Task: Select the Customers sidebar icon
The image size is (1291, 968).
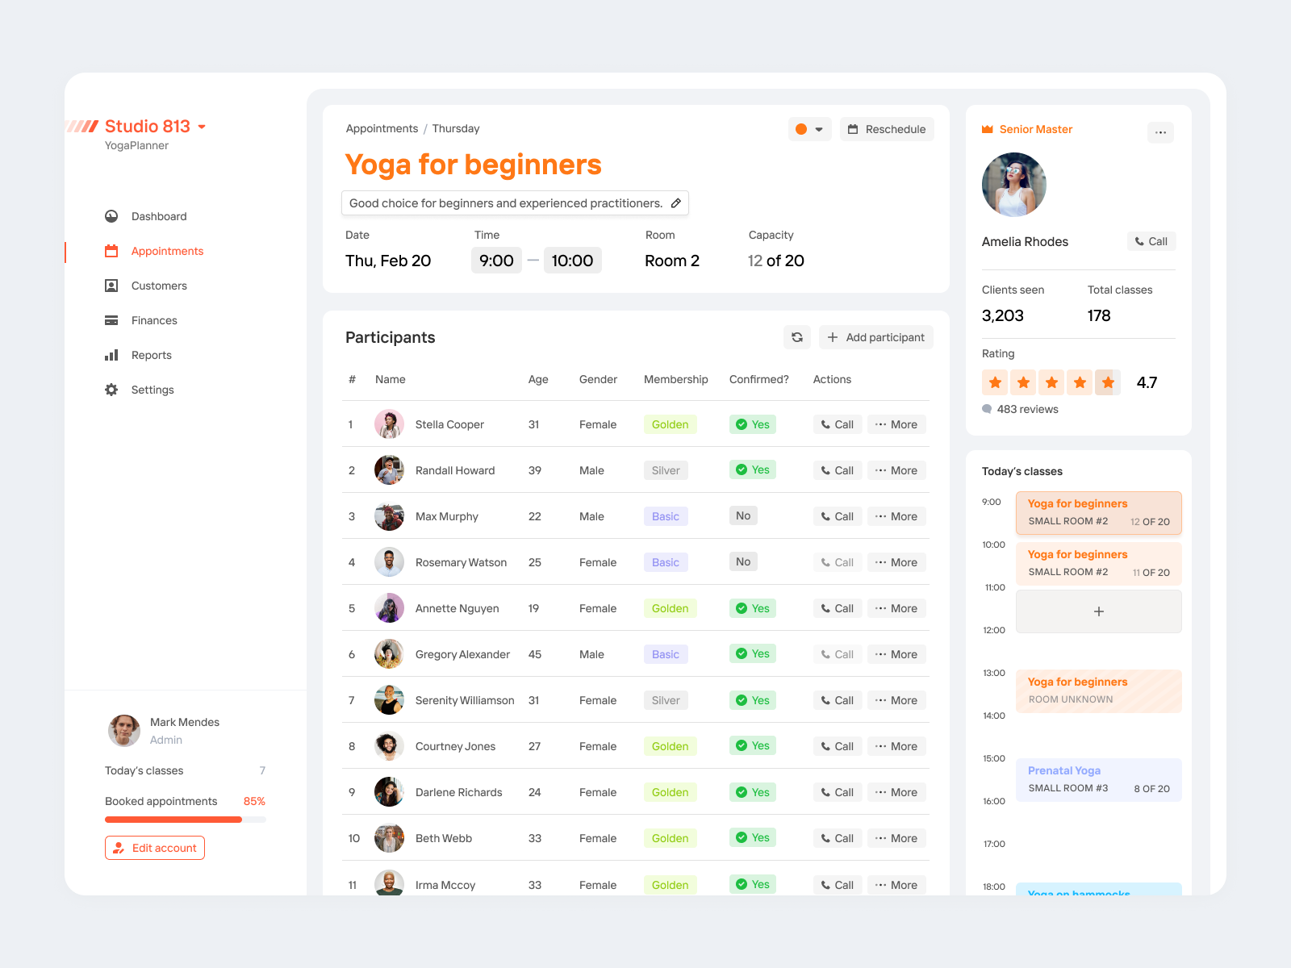Action: [111, 286]
